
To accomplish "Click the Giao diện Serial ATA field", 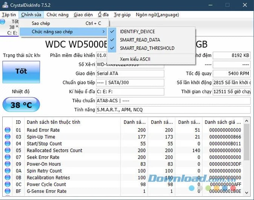I will pyautogui.click(x=130, y=74).
